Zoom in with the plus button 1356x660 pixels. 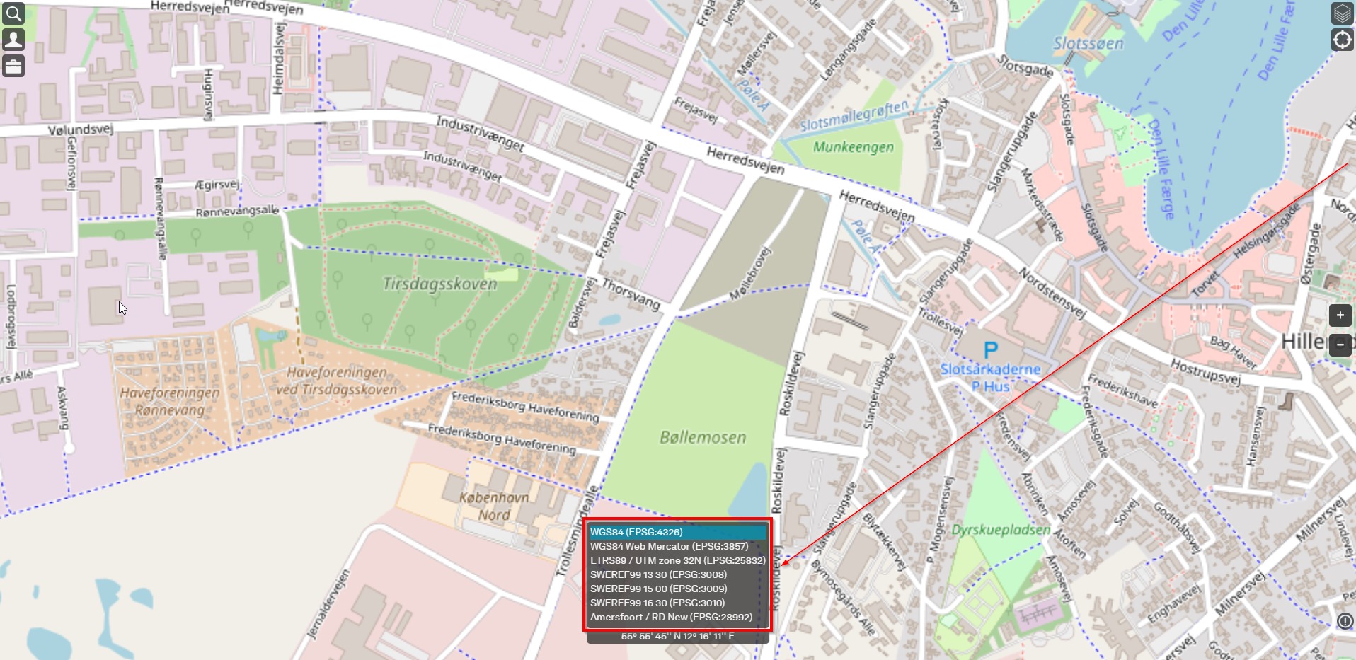coord(1340,315)
